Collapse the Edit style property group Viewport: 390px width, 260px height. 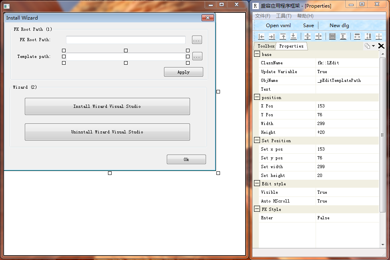pos(257,183)
